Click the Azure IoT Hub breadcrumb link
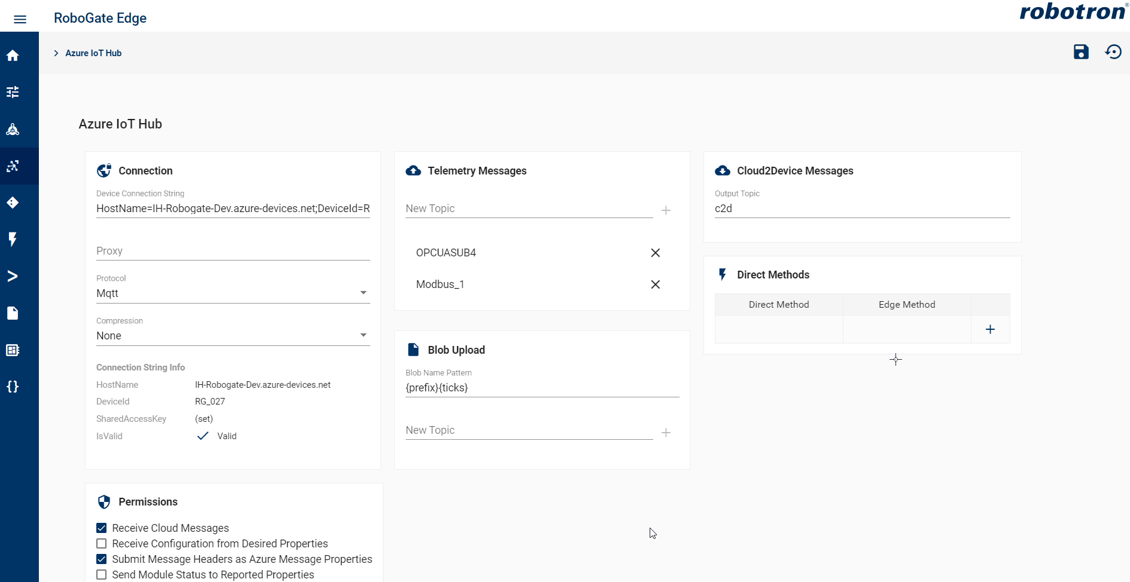 click(x=93, y=53)
